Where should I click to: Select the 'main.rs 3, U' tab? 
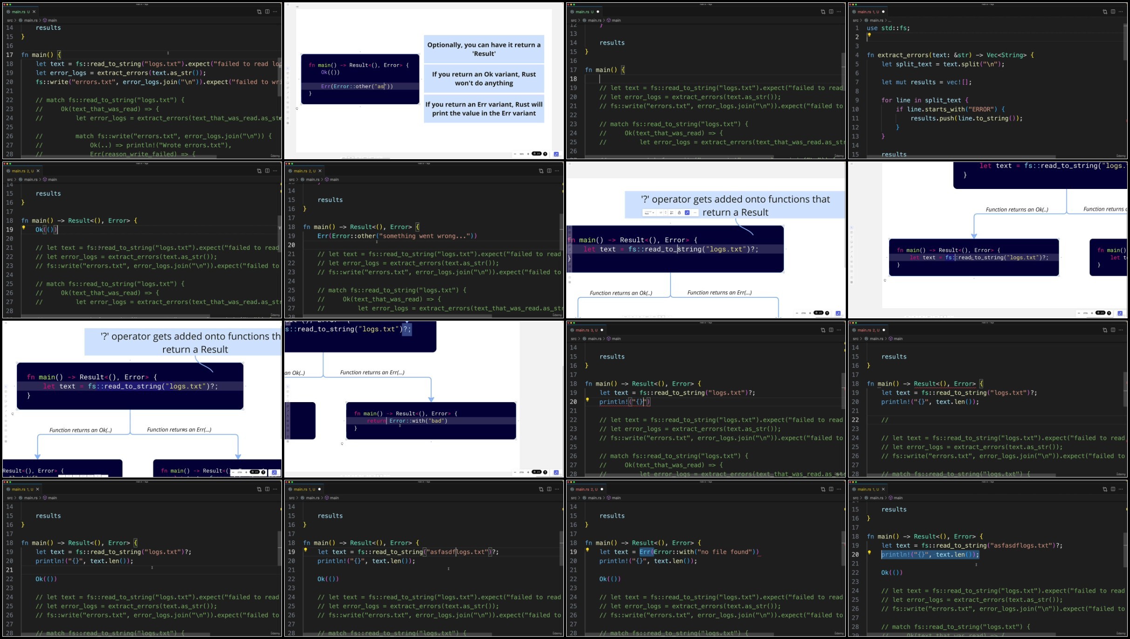[x=586, y=330]
